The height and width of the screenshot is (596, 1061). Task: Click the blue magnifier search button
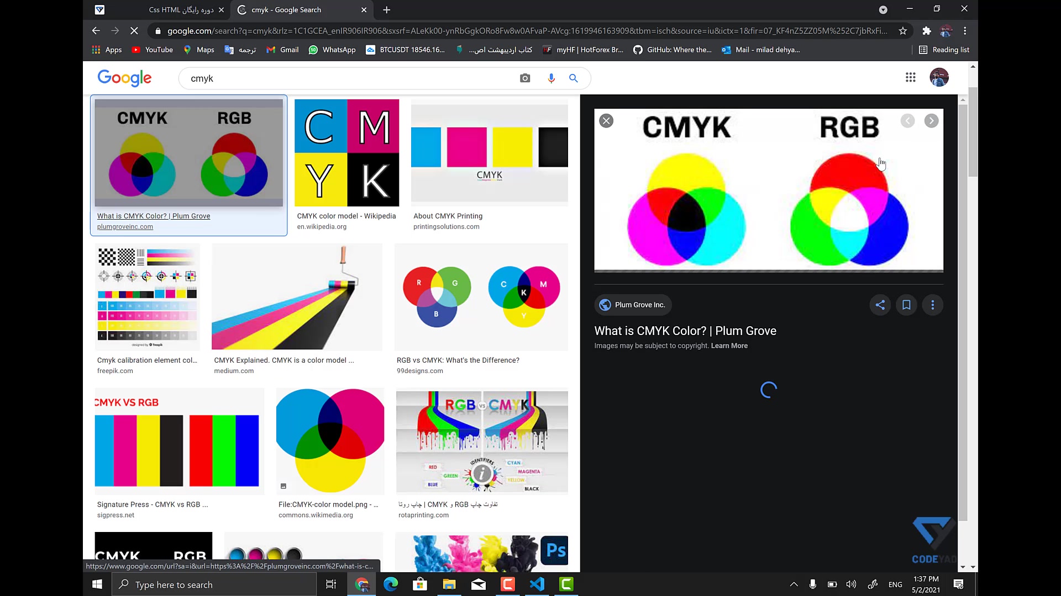574,78
